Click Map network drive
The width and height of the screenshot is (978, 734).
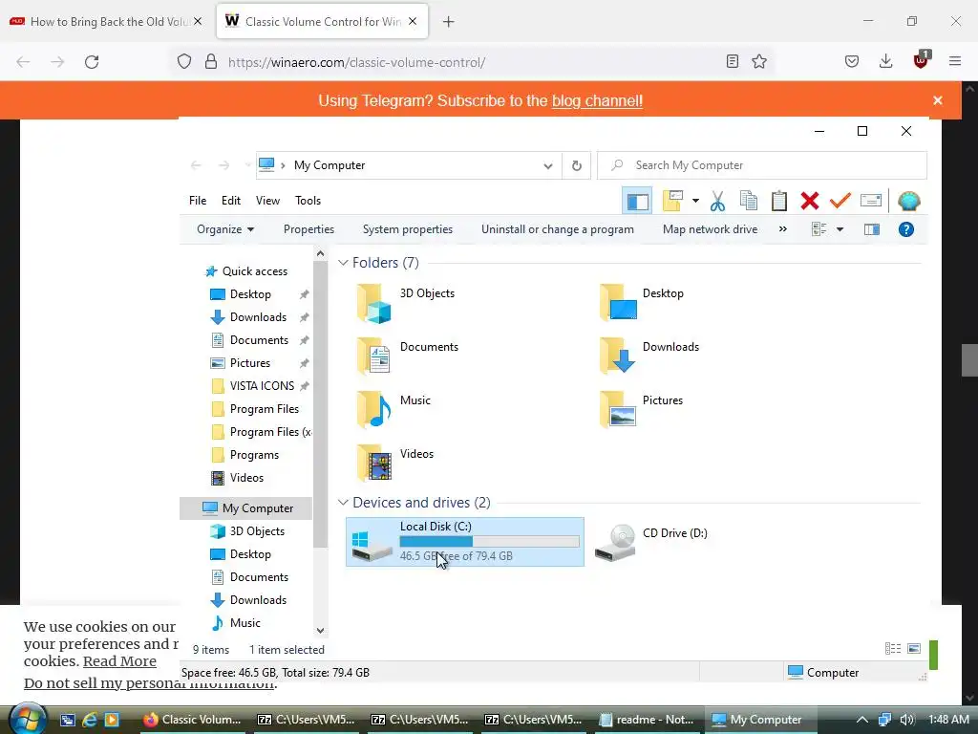click(x=710, y=229)
